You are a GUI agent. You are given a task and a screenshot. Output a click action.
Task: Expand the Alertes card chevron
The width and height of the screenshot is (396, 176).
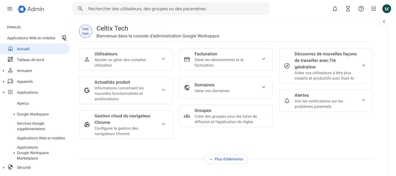point(364,100)
